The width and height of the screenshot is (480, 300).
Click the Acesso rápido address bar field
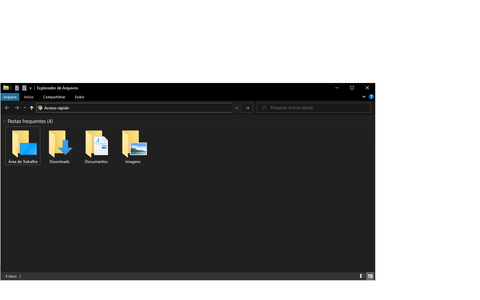click(x=134, y=108)
